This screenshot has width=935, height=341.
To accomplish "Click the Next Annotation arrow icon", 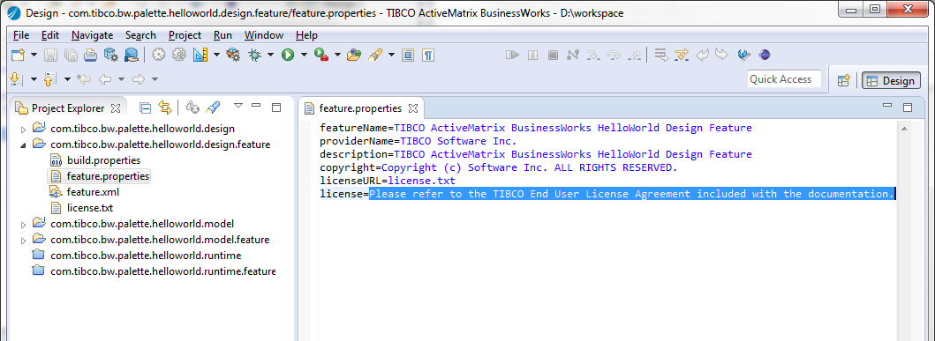I will (x=17, y=79).
